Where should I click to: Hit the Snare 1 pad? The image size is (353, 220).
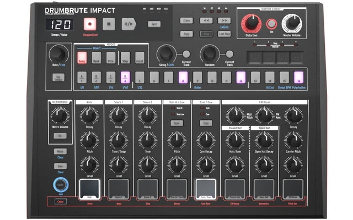coord(119,189)
